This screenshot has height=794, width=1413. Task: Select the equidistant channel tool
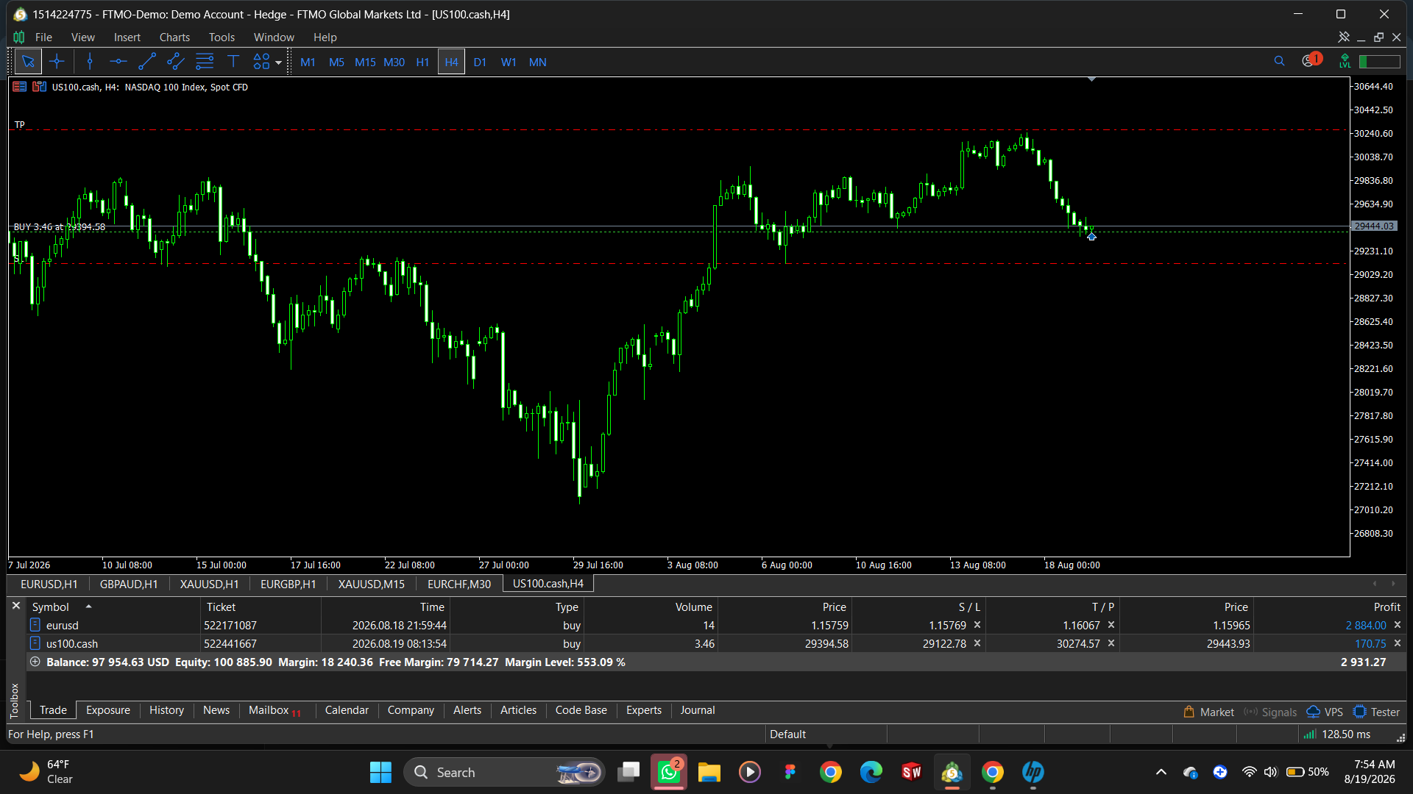click(x=176, y=62)
